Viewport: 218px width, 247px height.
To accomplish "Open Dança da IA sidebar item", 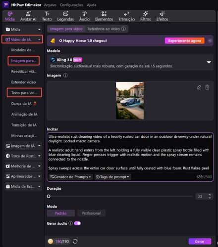I will [x=24, y=104].
